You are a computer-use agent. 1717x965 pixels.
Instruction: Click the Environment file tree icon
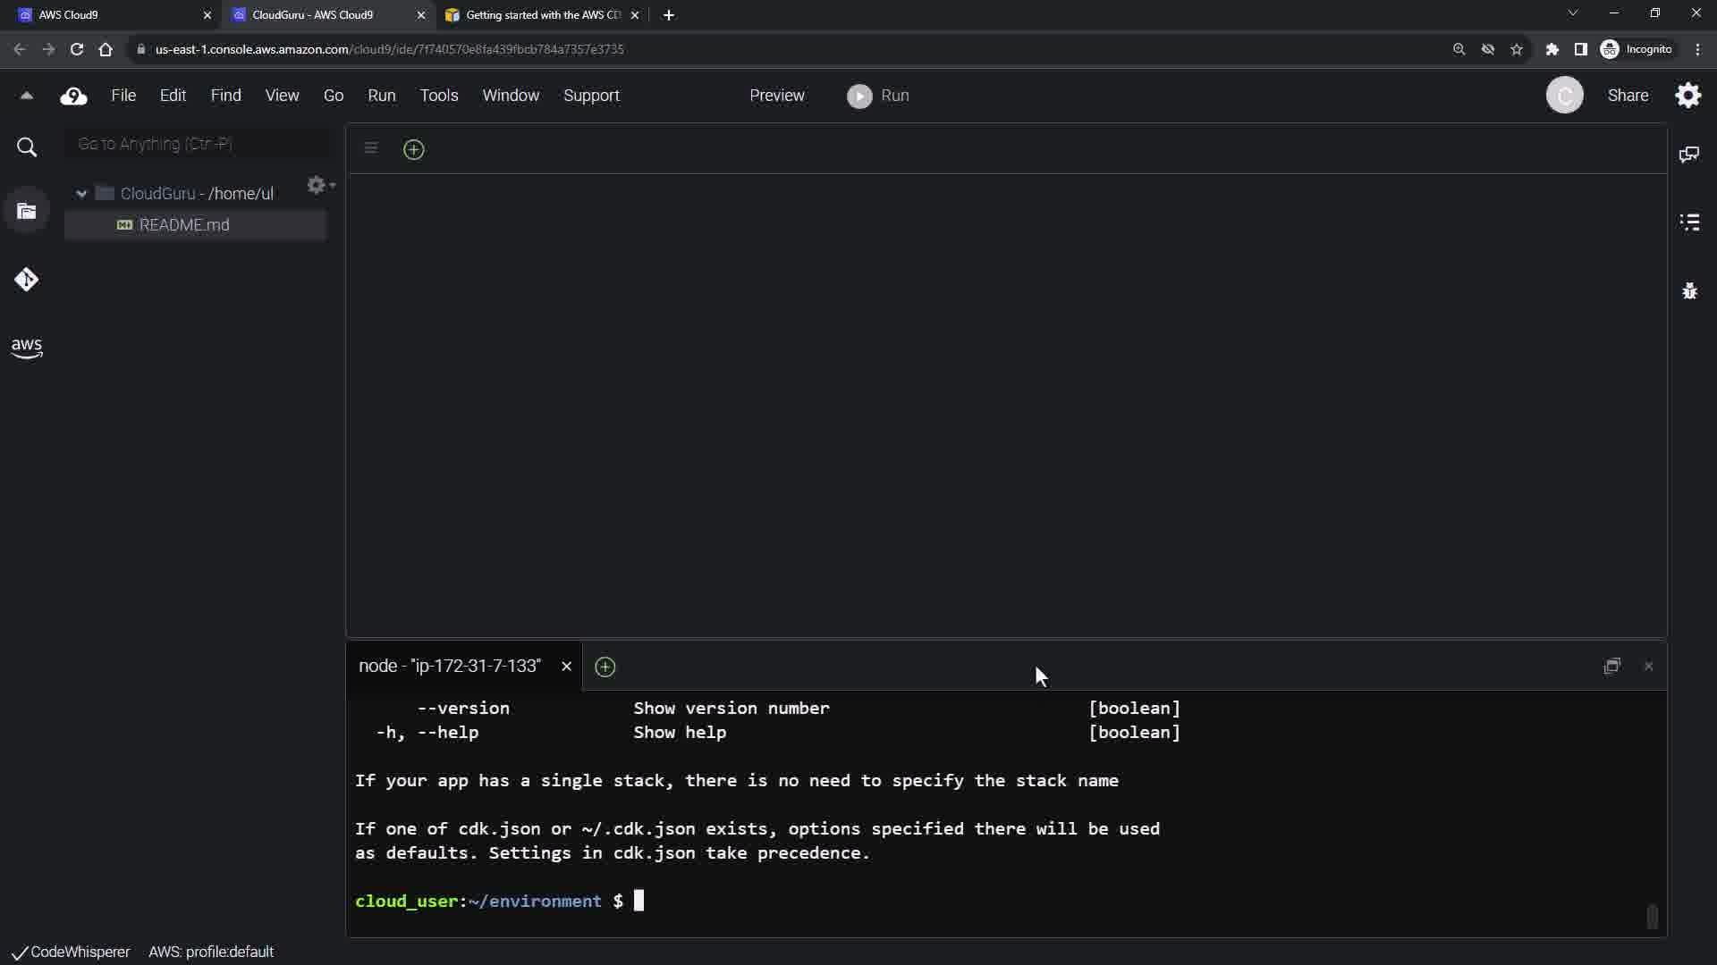pos(26,211)
